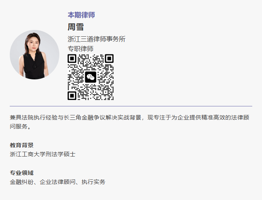Image resolution: width=262 pixels, height=200 pixels.
Task: Click the "执行实务" practice area
Action: click(x=93, y=182)
